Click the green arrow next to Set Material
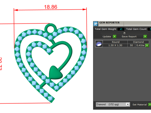The height and width of the screenshot is (113, 151). pyautogui.click(x=150, y=105)
